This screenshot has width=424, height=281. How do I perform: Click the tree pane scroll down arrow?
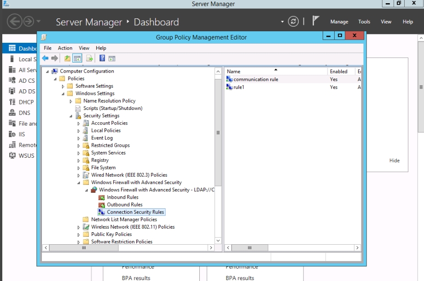(218, 241)
